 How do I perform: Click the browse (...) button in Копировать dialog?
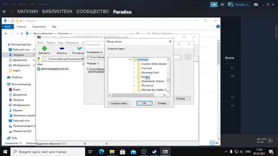pos(188,57)
